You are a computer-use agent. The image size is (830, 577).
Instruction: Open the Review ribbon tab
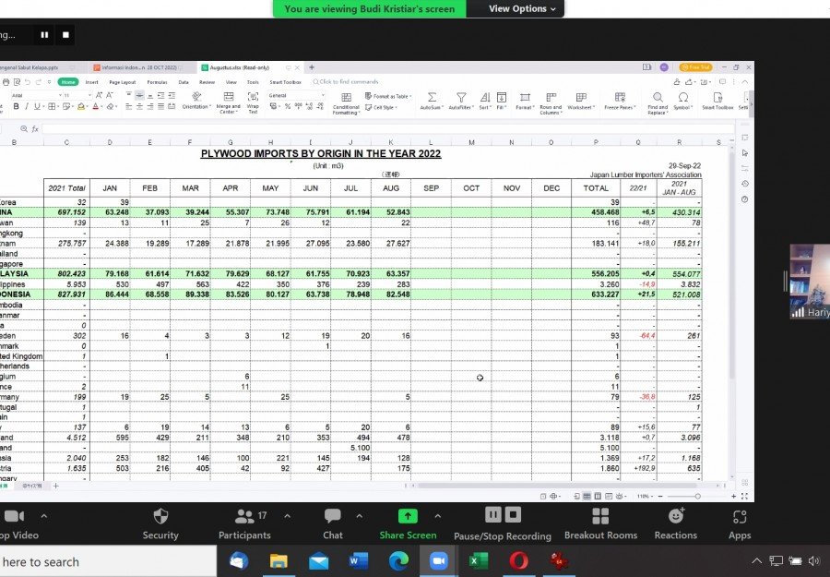click(x=207, y=82)
